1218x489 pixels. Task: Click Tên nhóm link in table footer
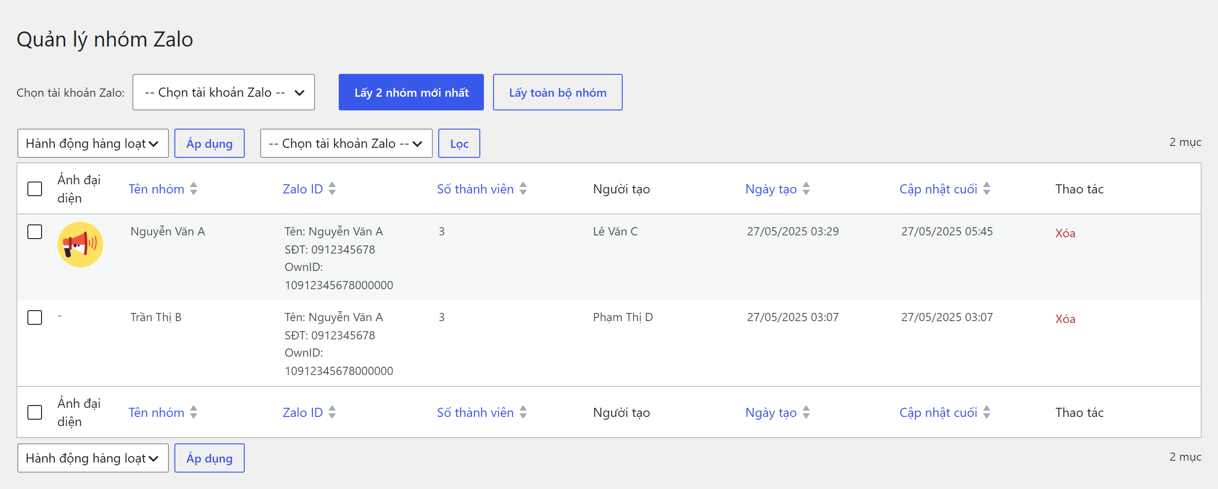point(157,412)
